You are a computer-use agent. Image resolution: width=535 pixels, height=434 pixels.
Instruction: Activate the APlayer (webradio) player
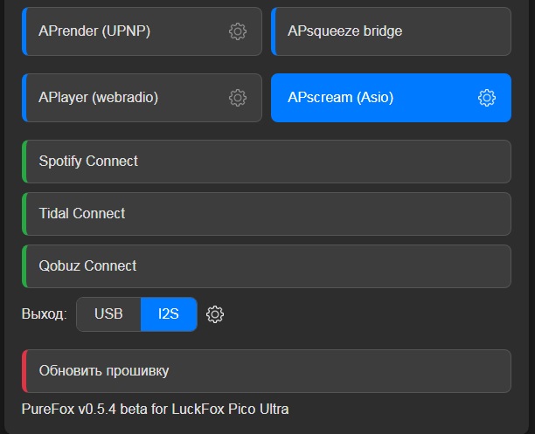point(142,98)
